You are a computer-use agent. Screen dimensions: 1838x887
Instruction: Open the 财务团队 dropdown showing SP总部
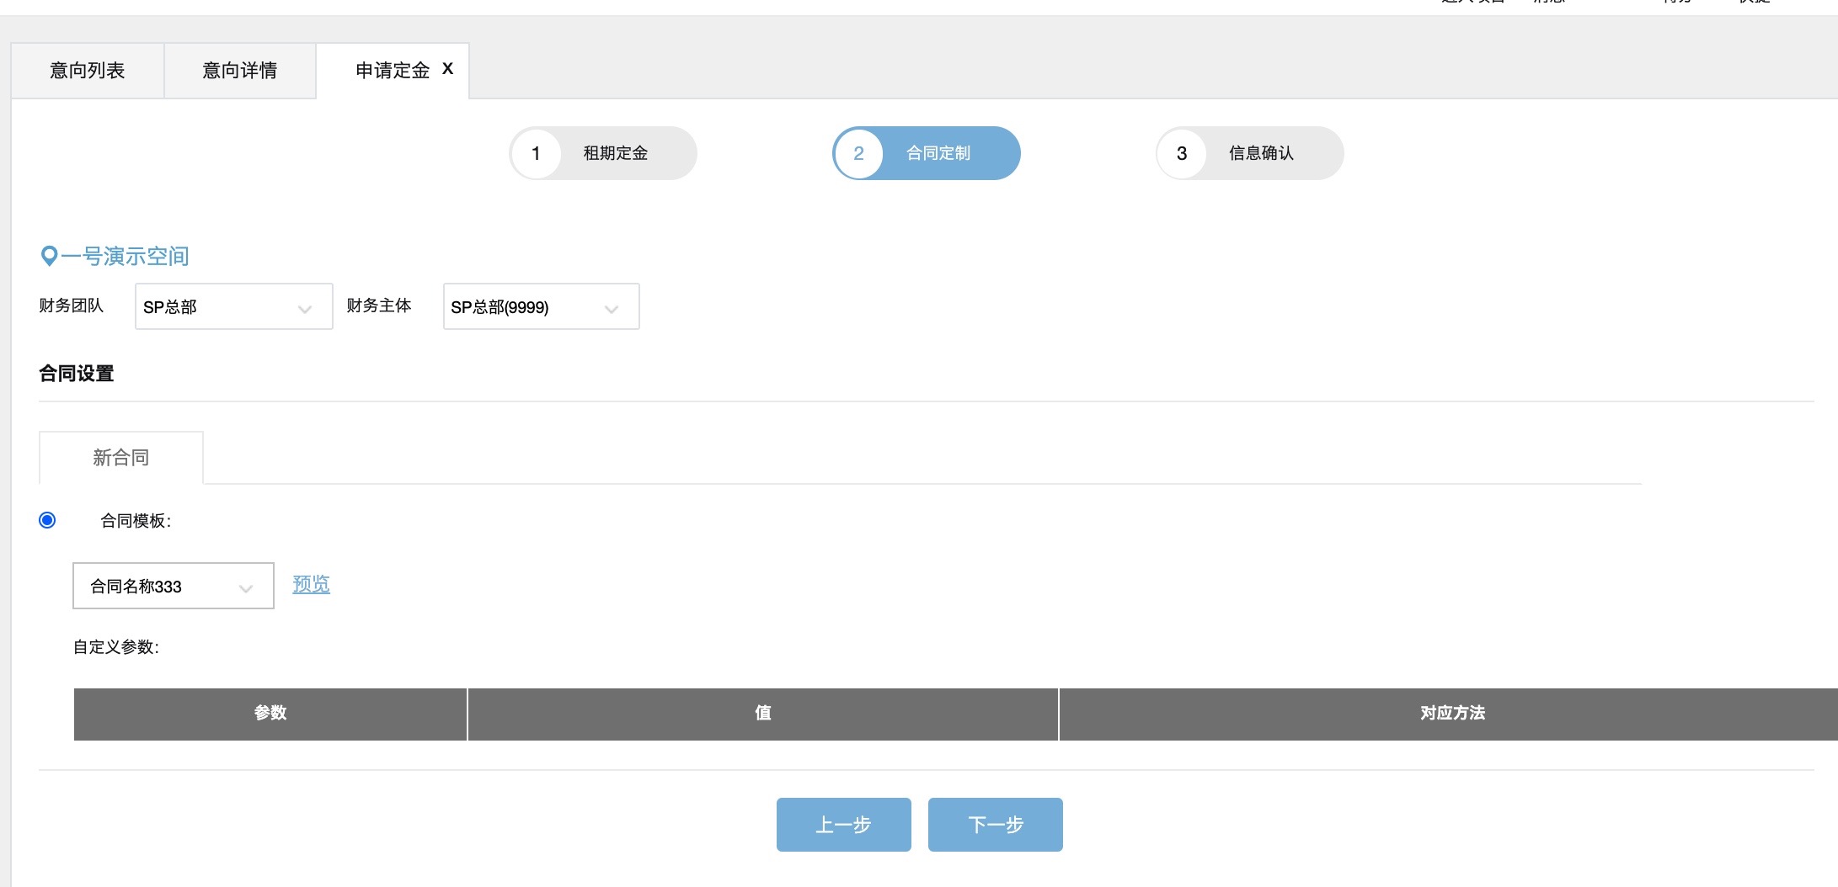pos(233,307)
